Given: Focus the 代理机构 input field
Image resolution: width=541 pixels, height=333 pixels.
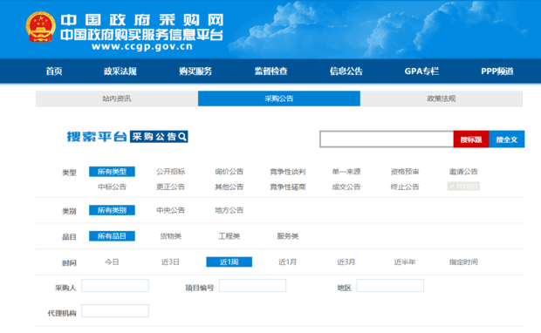Looking at the screenshot, I should (x=115, y=311).
